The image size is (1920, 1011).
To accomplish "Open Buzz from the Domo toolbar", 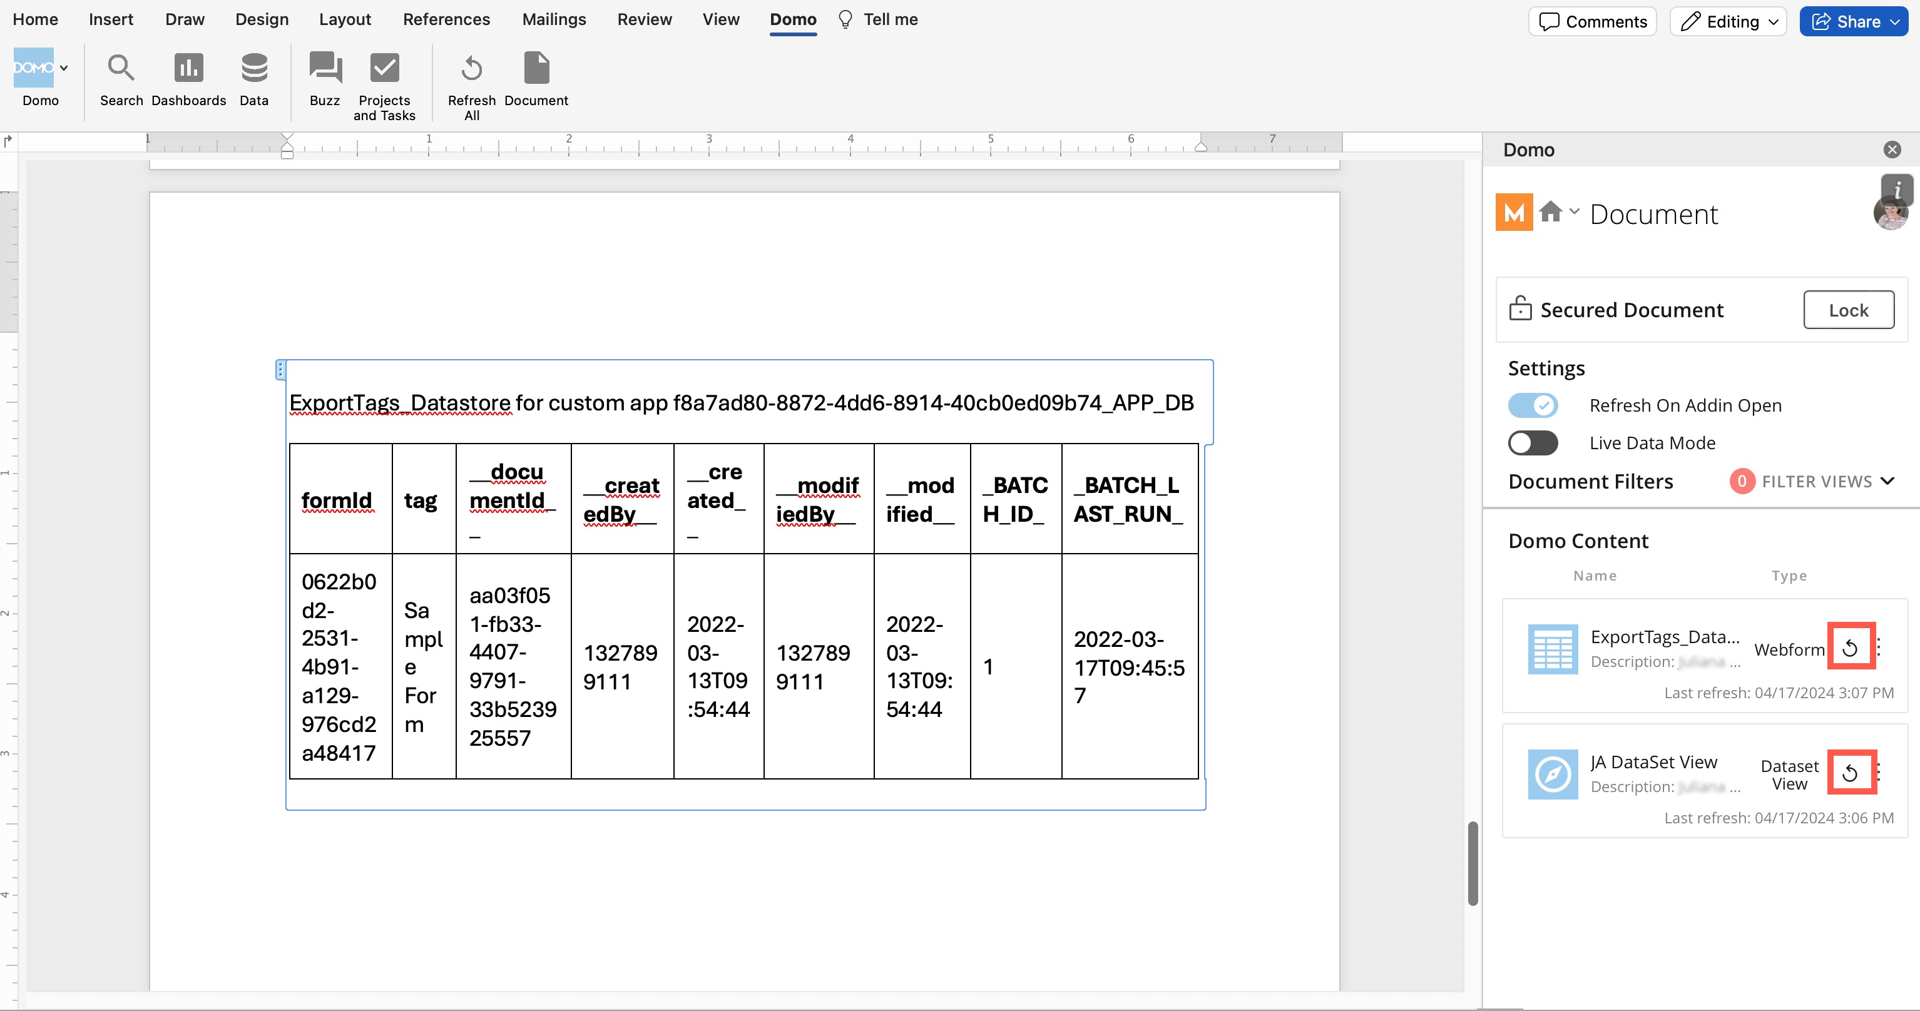I will tap(324, 78).
